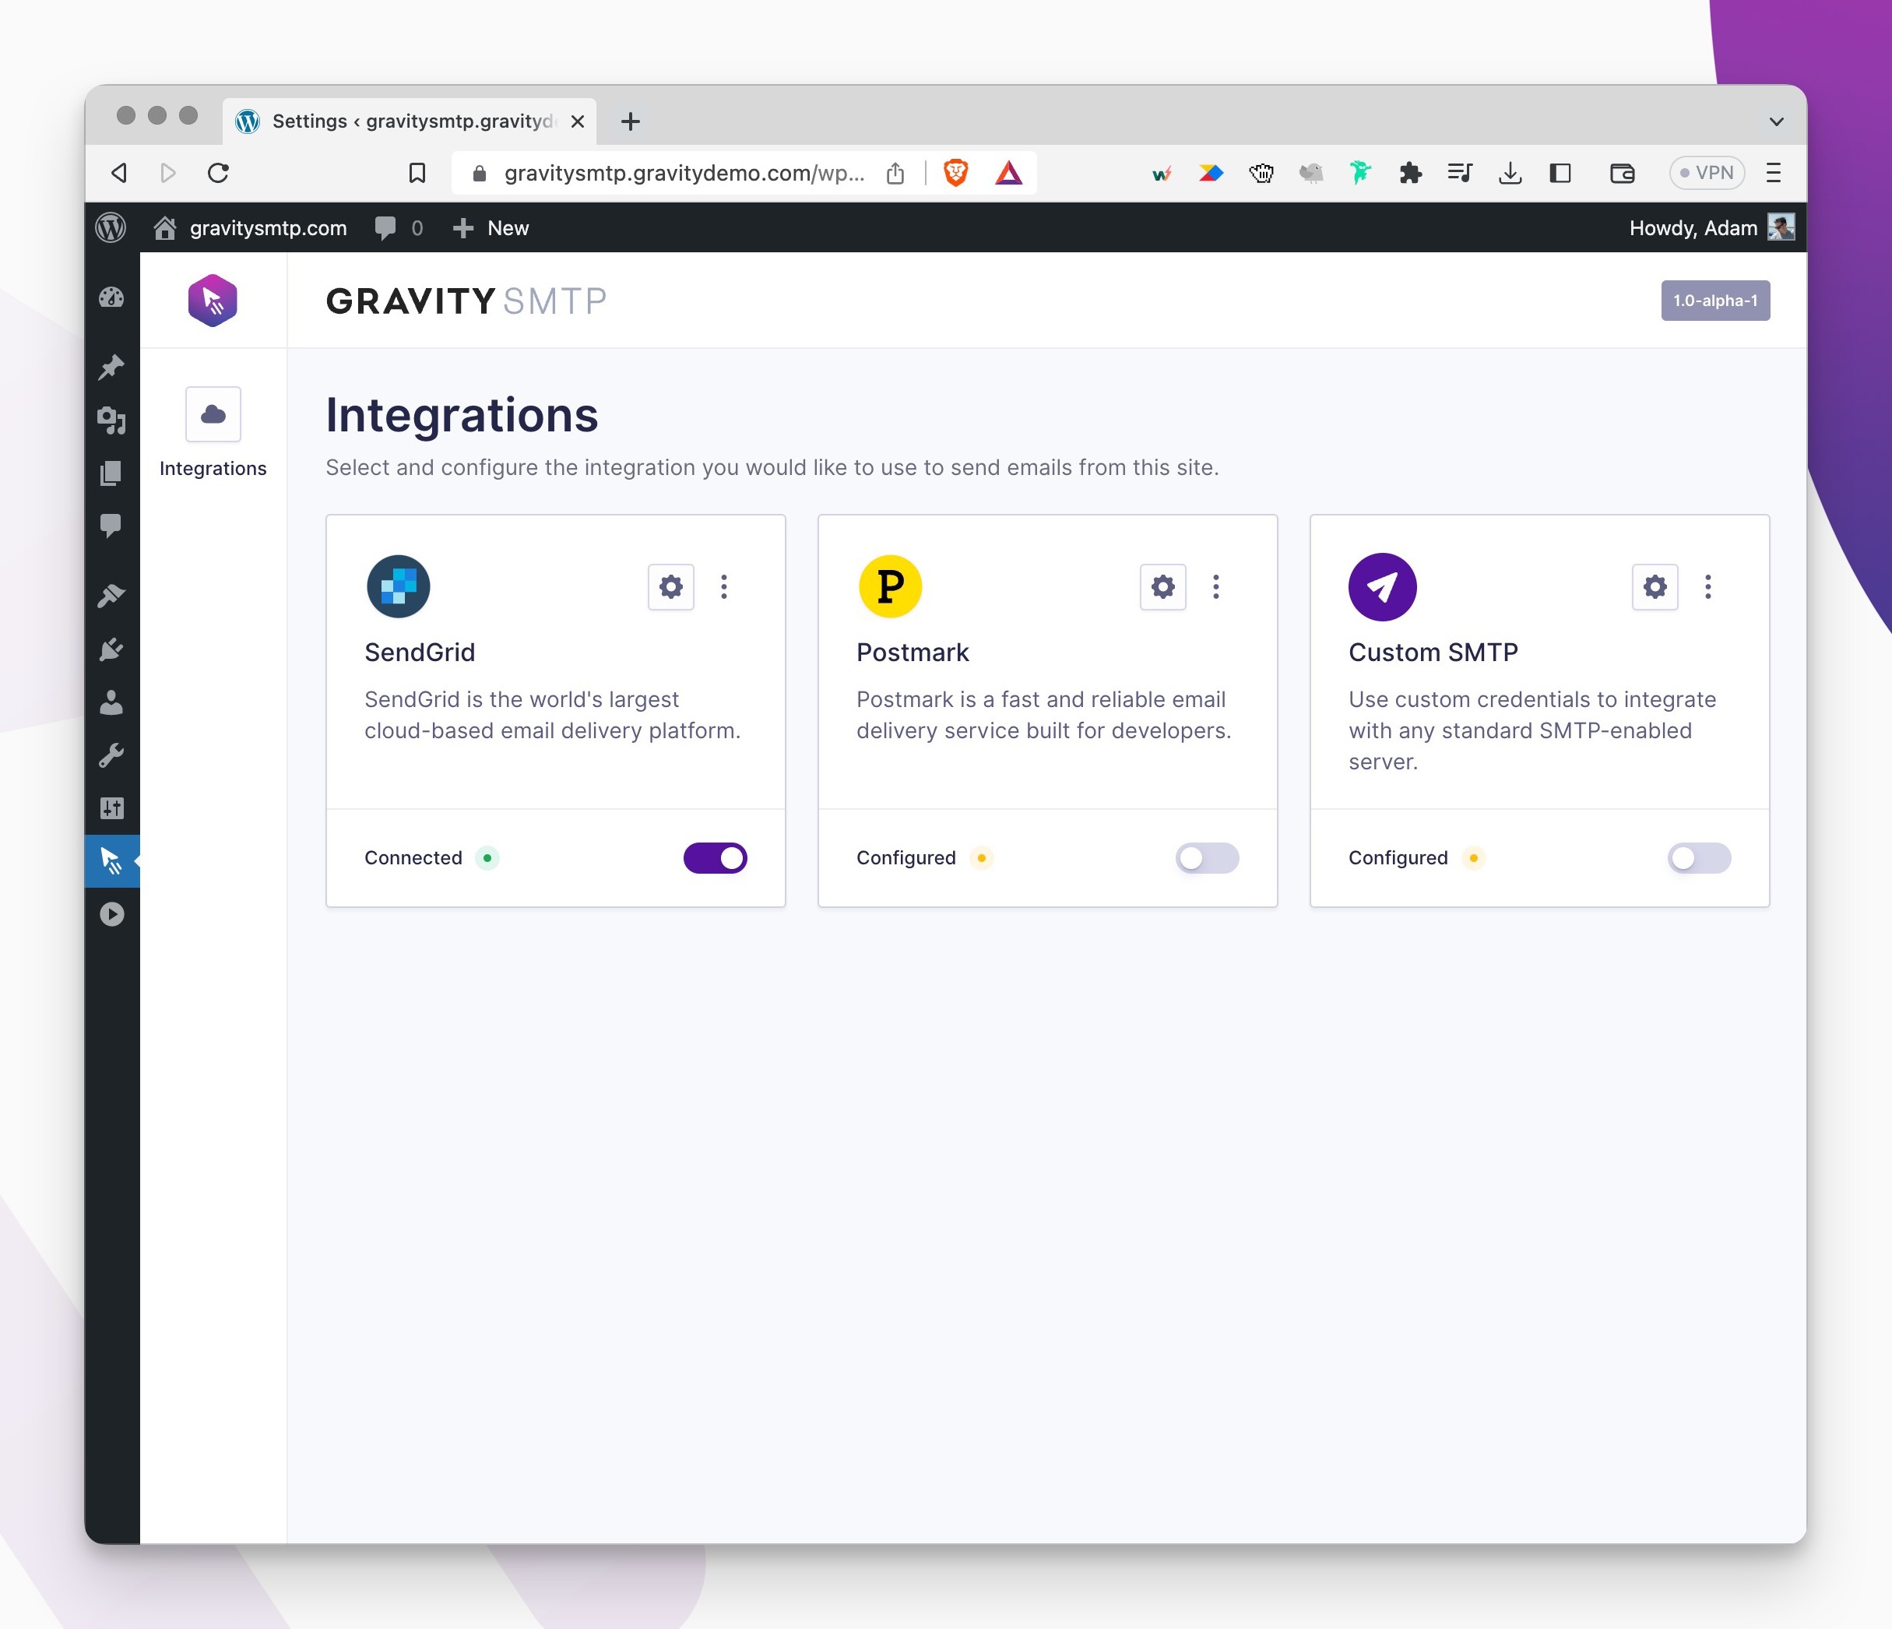Open Brave Shields lion icon

coord(955,173)
